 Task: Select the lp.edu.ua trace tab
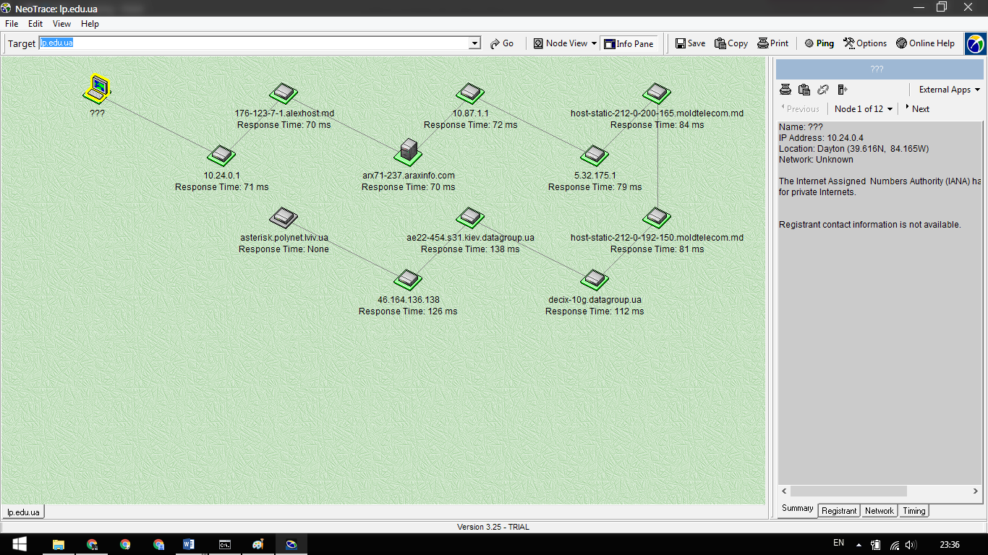click(x=24, y=512)
